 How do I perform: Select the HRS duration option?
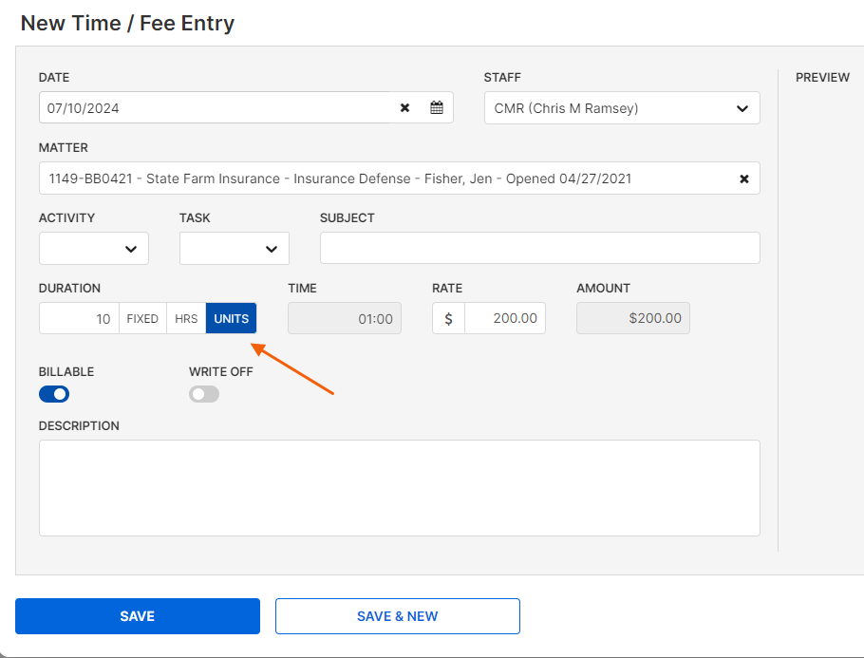tap(186, 318)
